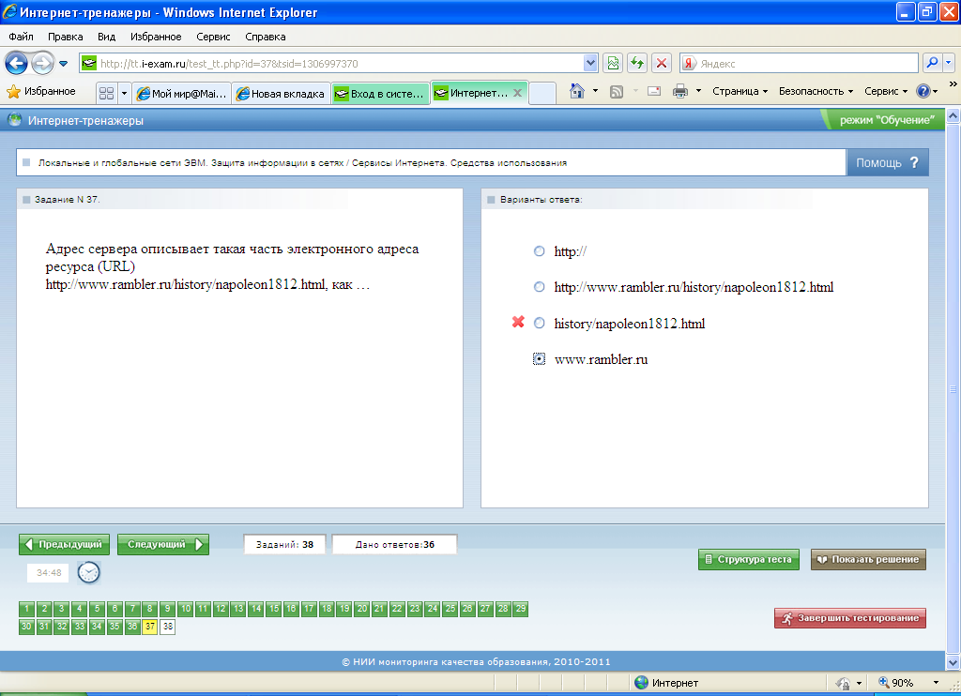The image size is (961, 696).
Task: Click the blue Help question icon
Action: click(923, 91)
